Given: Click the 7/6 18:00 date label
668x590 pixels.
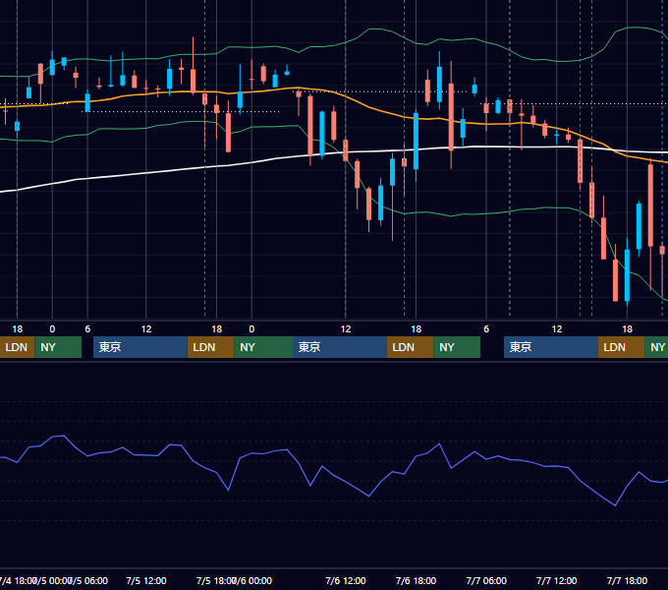Looking at the screenshot, I should click(416, 580).
